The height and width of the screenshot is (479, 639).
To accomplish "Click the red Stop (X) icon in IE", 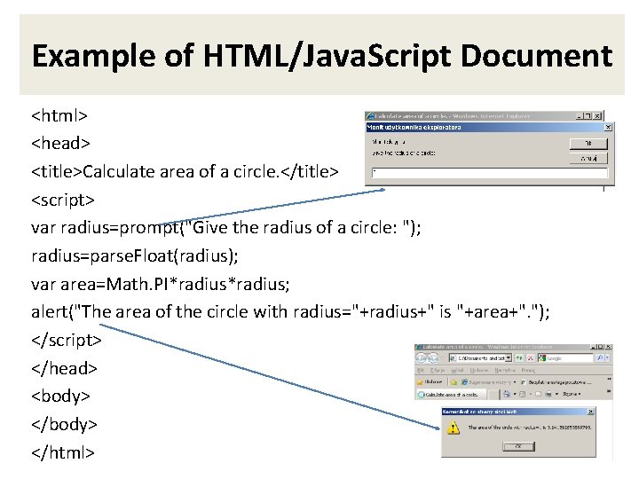I will tap(530, 358).
